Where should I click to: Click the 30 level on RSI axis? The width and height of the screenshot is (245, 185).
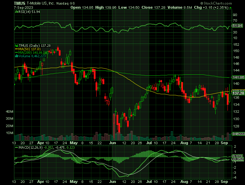[x=235, y=32]
